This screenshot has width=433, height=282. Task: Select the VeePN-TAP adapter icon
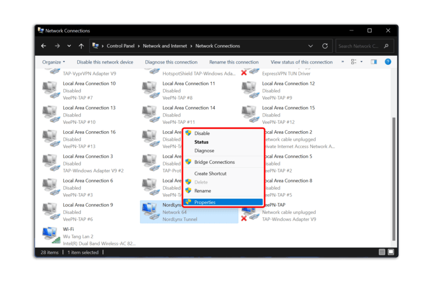click(x=250, y=214)
